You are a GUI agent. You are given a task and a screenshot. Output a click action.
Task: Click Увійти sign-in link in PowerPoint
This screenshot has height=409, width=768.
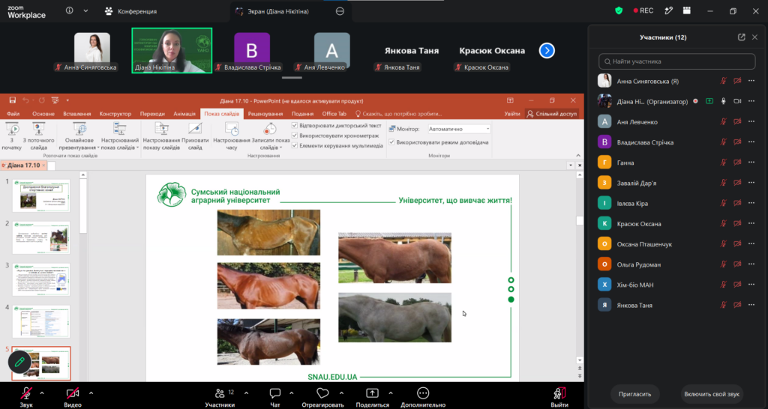tap(512, 114)
